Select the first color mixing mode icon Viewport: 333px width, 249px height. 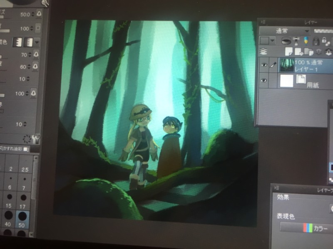[17, 42]
